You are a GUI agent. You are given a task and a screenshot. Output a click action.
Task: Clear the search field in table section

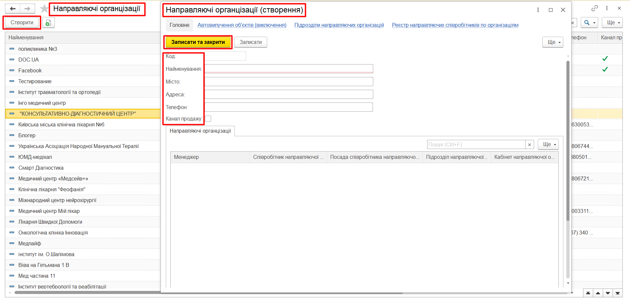click(x=529, y=144)
